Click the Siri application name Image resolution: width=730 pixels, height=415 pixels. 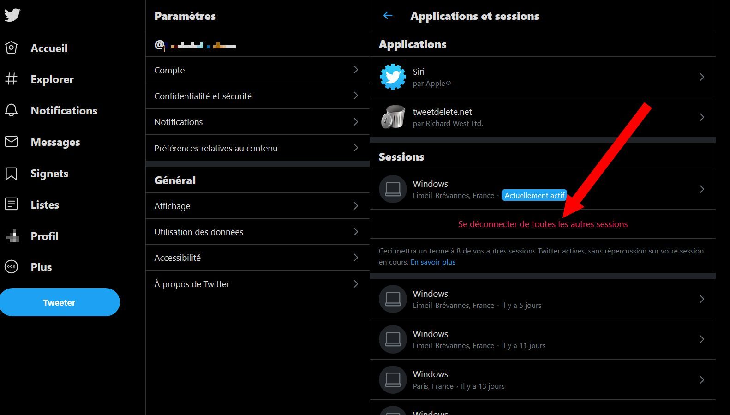coord(419,72)
